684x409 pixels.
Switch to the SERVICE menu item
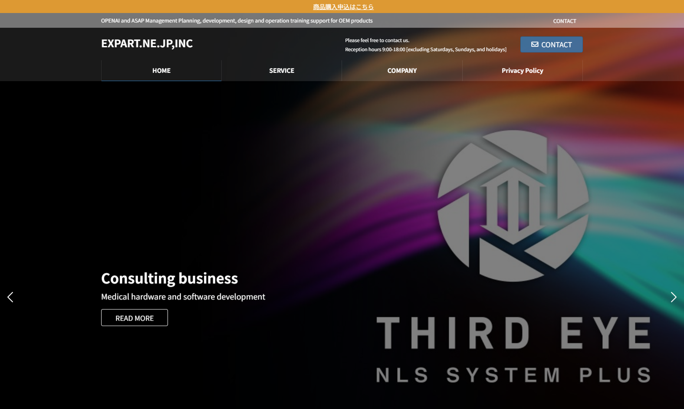282,71
